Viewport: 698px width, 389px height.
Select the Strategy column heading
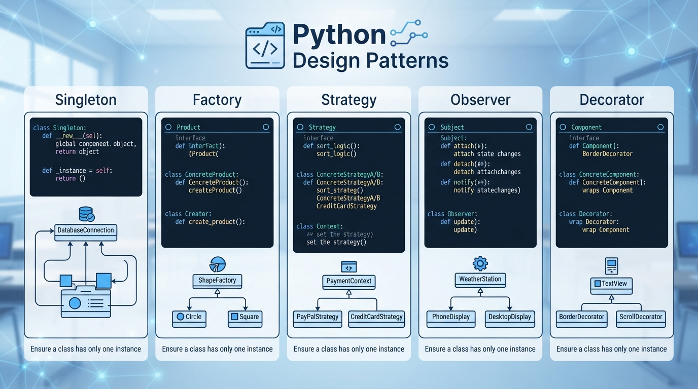pyautogui.click(x=349, y=99)
